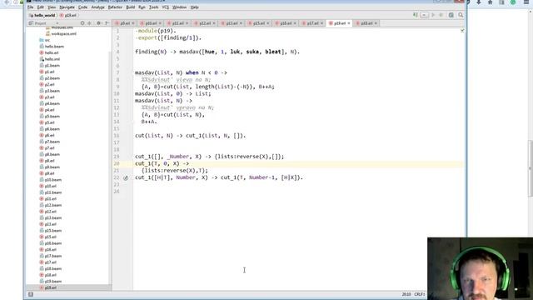Click the scroll from source icon
Viewport: 533px width, 300px height.
[82, 23]
